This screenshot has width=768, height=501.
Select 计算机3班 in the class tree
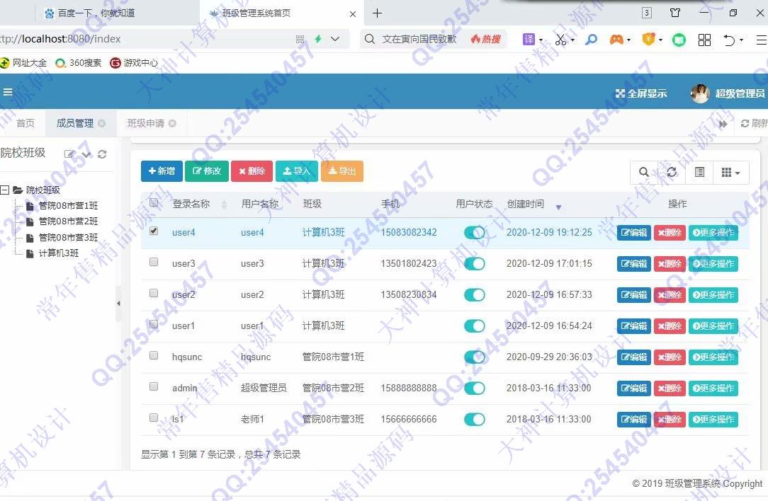(x=58, y=253)
